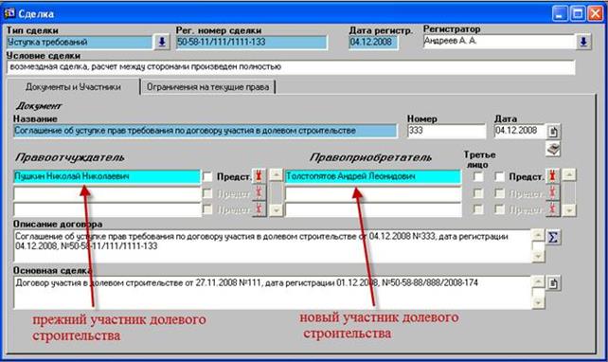Screen dimensions: 608x362
Task: Click the Тип сделки field Уступка требований
Action: (80, 43)
